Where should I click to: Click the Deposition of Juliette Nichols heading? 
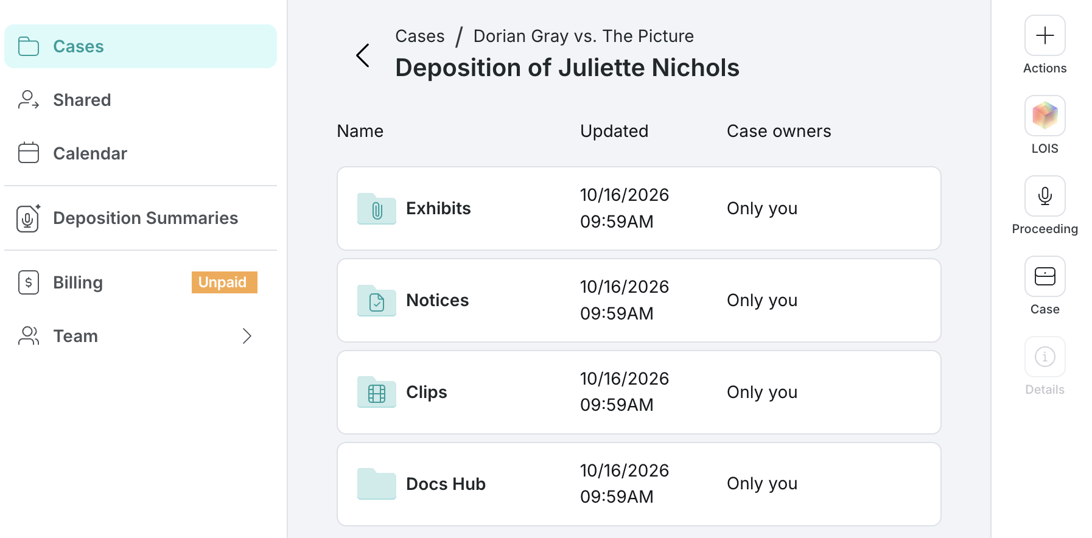[567, 68]
